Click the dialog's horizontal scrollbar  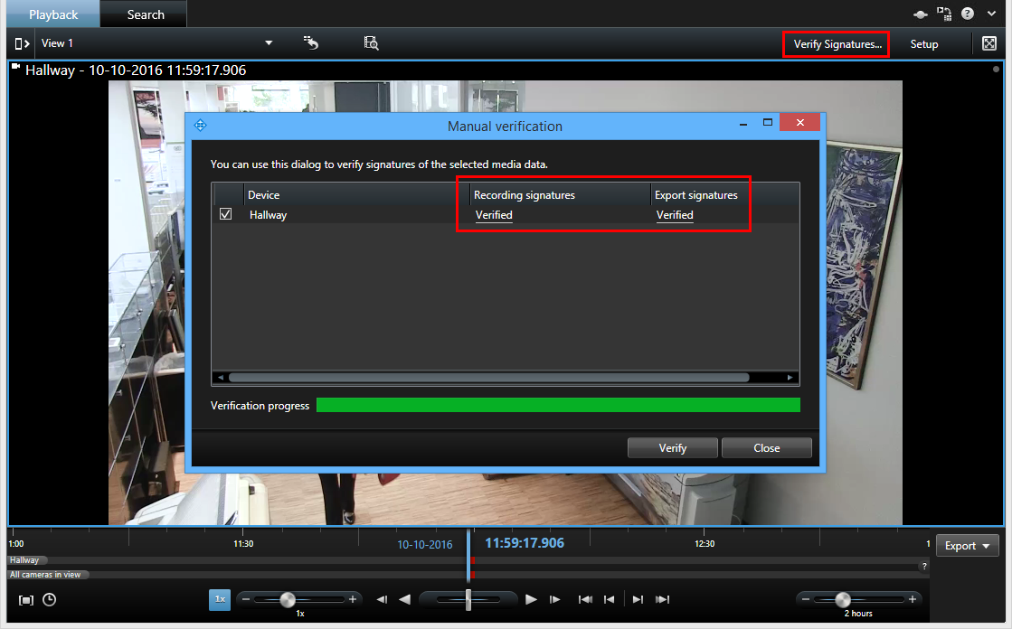488,378
